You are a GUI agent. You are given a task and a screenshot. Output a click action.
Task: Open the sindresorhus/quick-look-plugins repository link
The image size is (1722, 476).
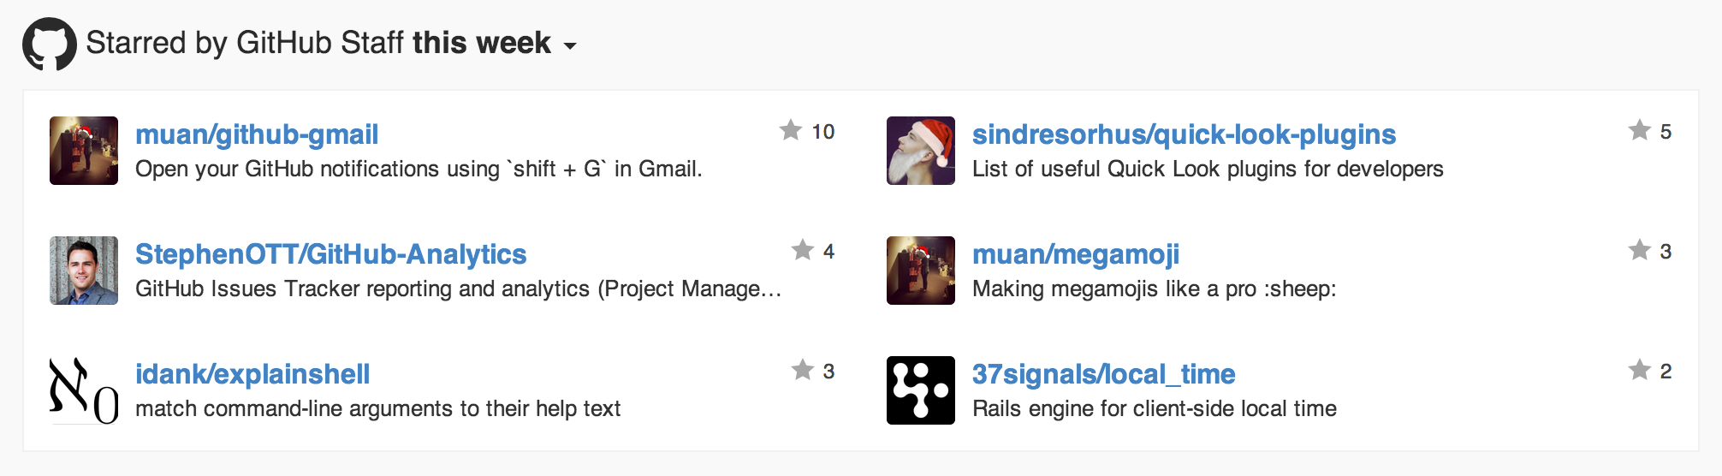tap(1184, 134)
